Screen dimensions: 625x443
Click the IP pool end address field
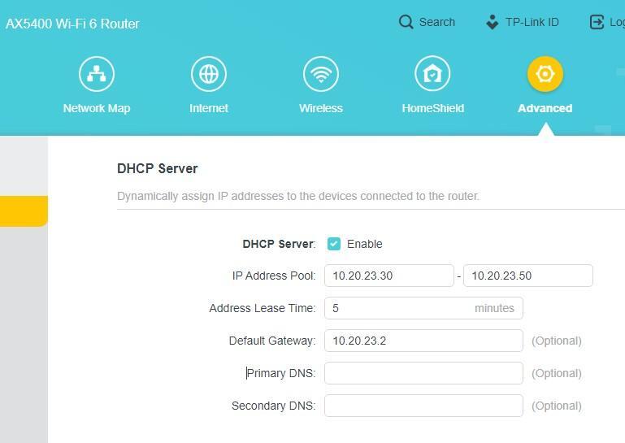528,276
